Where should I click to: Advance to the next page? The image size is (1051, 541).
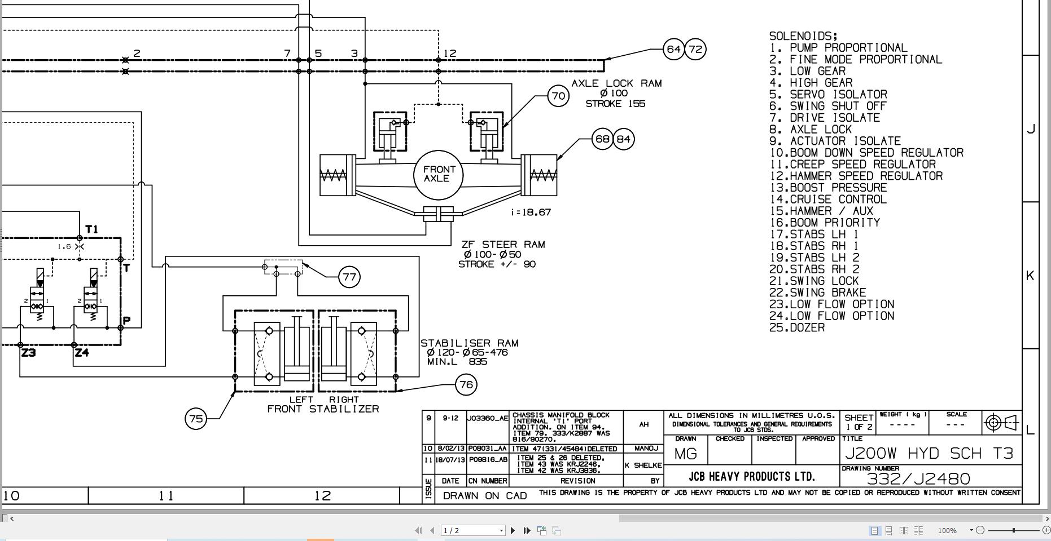513,530
